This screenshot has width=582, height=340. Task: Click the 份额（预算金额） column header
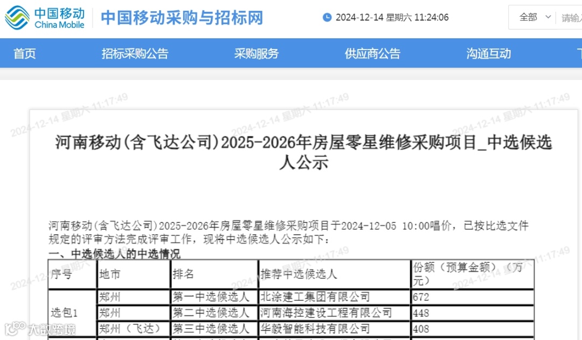click(x=473, y=274)
